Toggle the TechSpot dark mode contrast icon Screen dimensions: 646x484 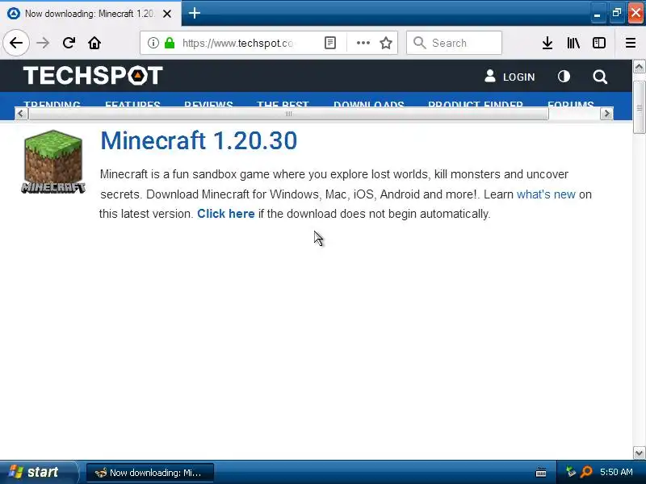[x=564, y=77]
